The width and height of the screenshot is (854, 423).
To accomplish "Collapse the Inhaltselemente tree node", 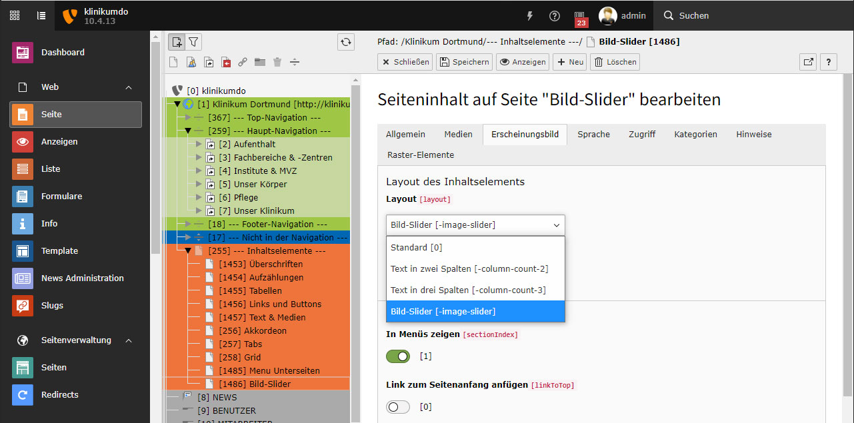I will (x=188, y=251).
